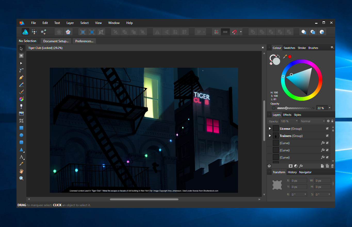Click the X position input field

(299, 181)
